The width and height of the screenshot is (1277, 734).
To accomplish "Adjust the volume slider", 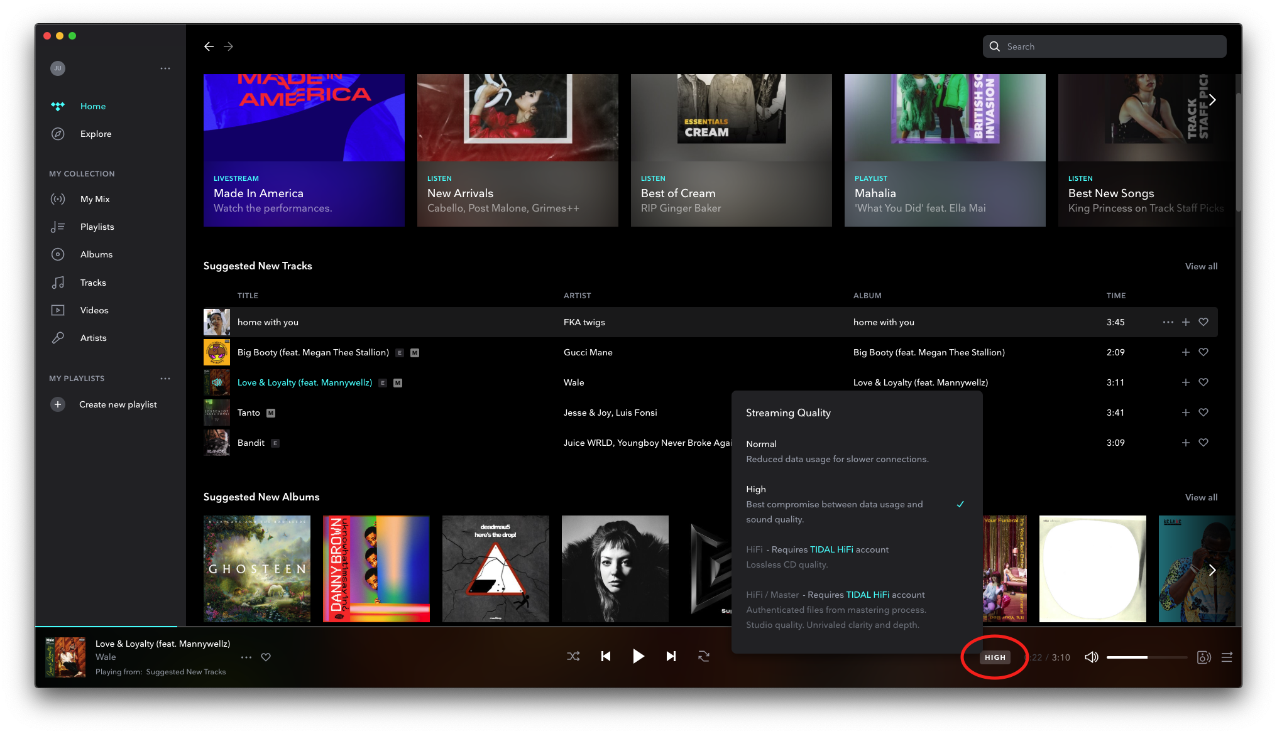I will (x=1147, y=657).
